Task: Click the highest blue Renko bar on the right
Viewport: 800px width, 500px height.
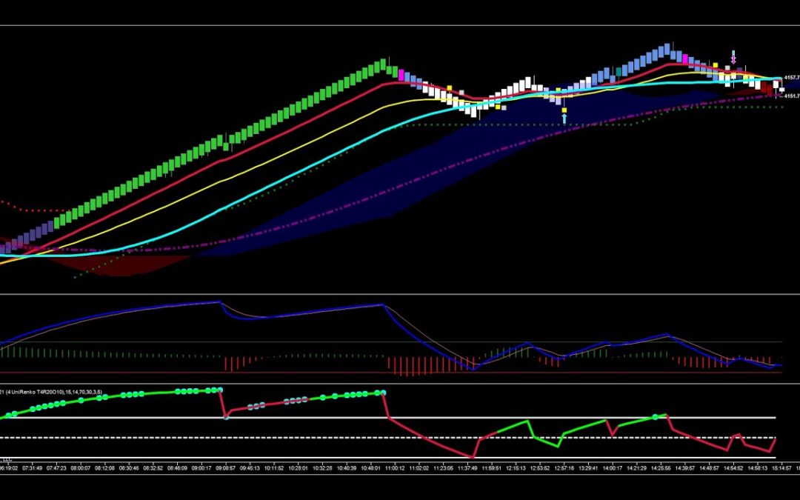Action: [x=669, y=50]
